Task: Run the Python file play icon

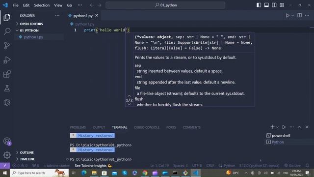Action: [x=288, y=15]
